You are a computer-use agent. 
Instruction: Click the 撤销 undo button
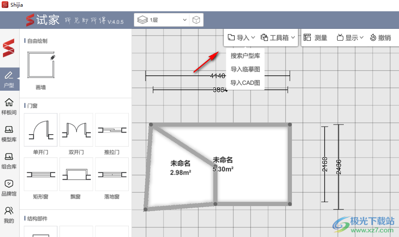click(x=381, y=38)
